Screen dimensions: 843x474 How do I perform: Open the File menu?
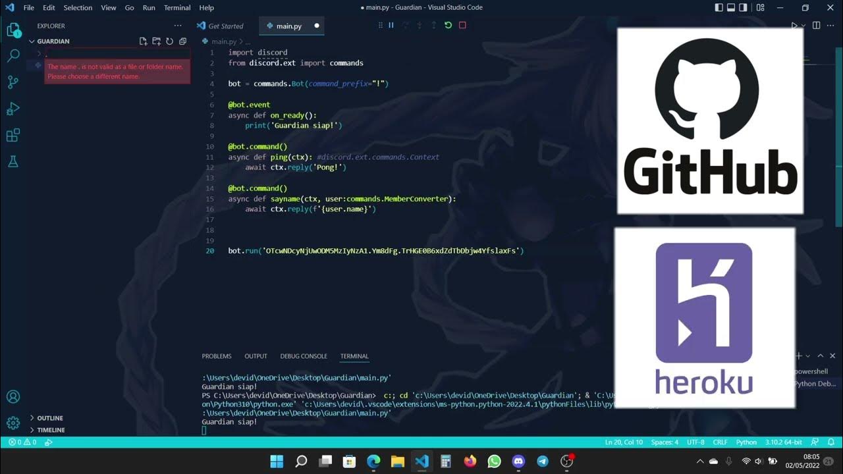click(28, 7)
